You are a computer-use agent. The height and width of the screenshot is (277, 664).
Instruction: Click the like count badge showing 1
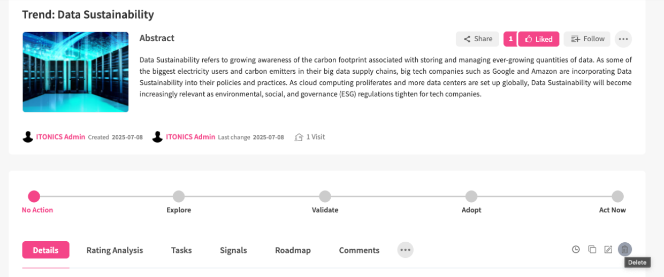point(510,39)
